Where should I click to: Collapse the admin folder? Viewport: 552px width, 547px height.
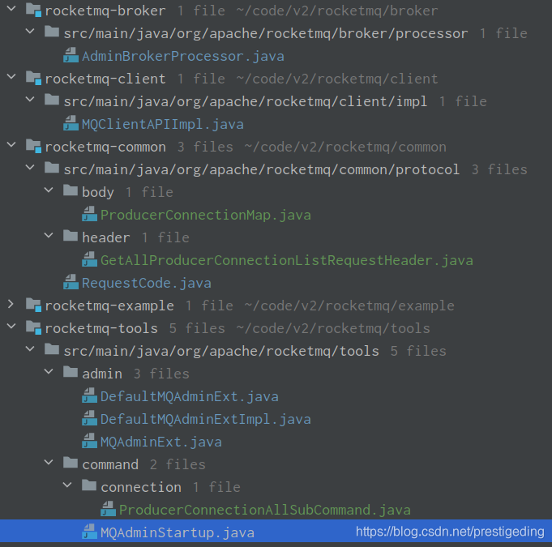click(49, 371)
